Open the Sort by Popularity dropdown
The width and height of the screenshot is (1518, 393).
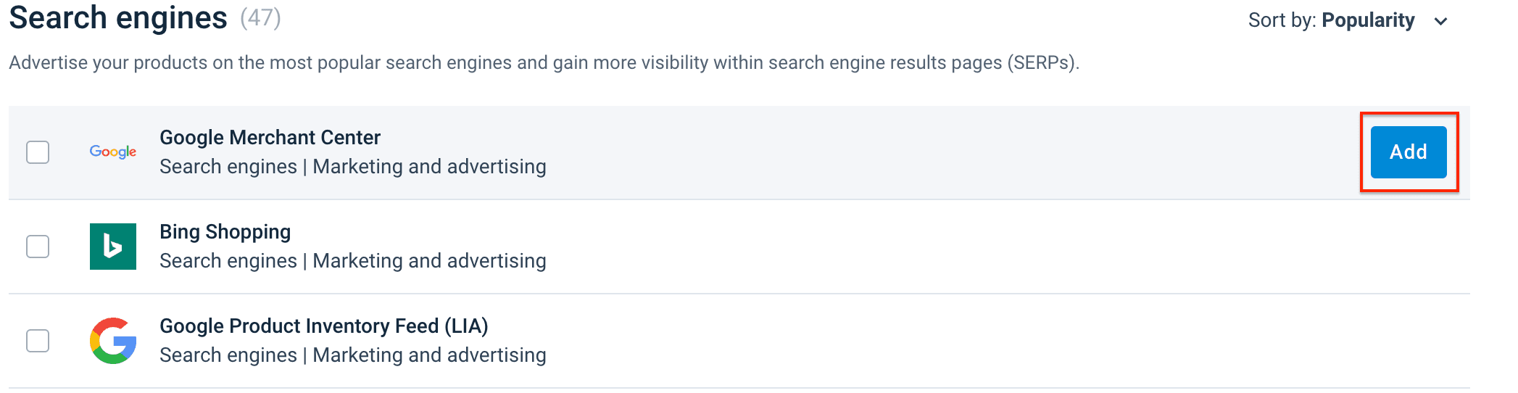[1347, 20]
